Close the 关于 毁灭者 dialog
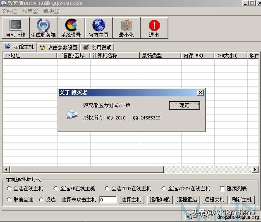This screenshot has height=222, width=261. 201,93
